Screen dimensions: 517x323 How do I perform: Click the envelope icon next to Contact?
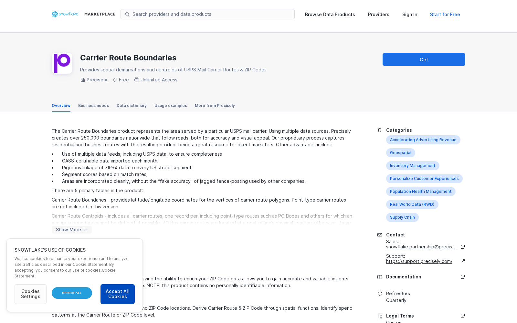[380, 235]
